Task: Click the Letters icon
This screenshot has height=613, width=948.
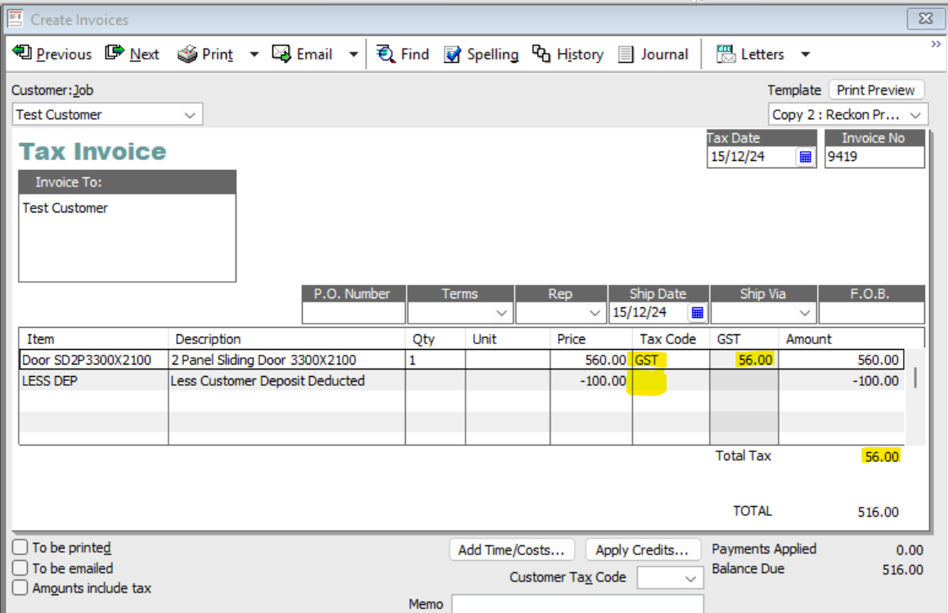Action: coord(726,54)
